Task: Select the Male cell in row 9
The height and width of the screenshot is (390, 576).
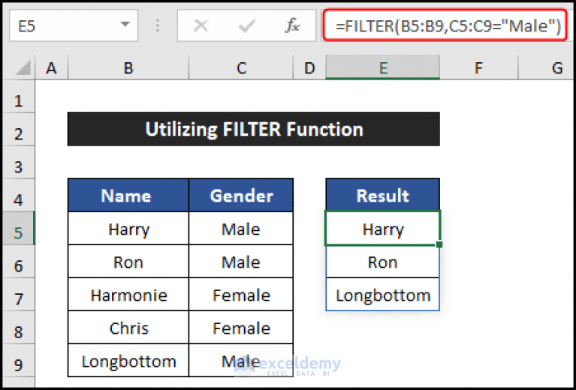Action: click(241, 360)
